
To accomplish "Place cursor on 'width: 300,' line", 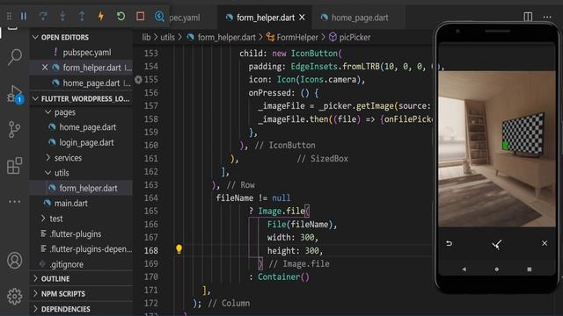I will click(x=293, y=237).
